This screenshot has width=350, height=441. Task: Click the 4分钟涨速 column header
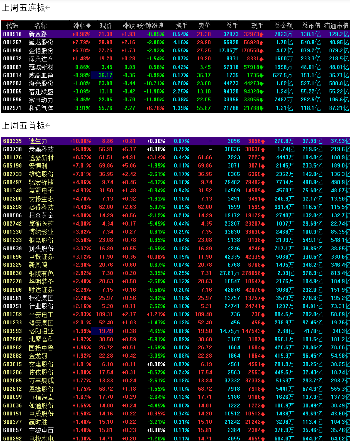point(150,26)
